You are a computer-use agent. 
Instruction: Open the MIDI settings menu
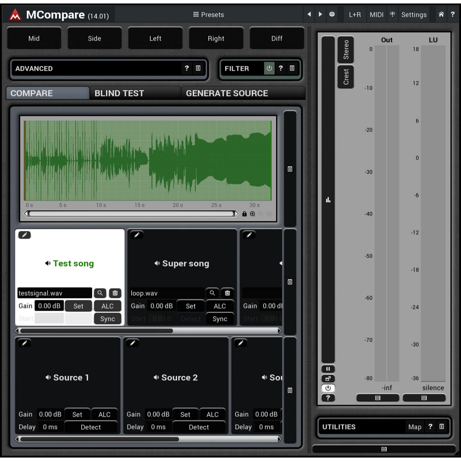point(376,14)
